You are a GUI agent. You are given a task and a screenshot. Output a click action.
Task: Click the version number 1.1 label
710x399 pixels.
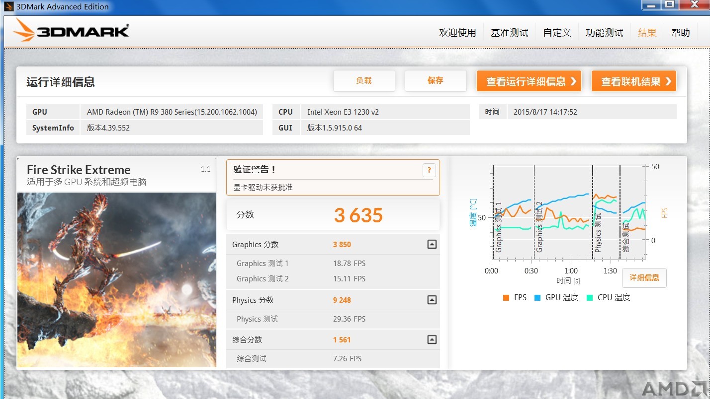206,169
